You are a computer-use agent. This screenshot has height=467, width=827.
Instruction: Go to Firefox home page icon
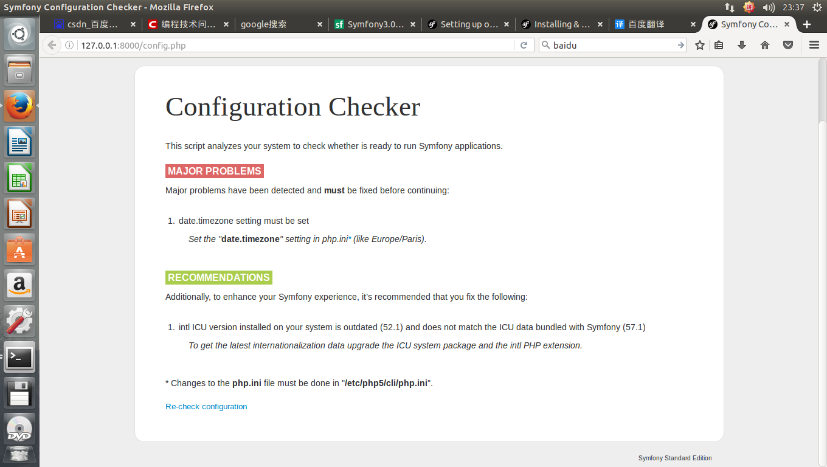765,45
